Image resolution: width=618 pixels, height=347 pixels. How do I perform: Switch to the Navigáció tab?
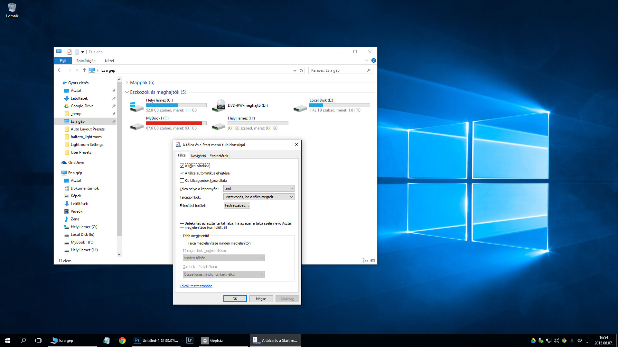(198, 156)
